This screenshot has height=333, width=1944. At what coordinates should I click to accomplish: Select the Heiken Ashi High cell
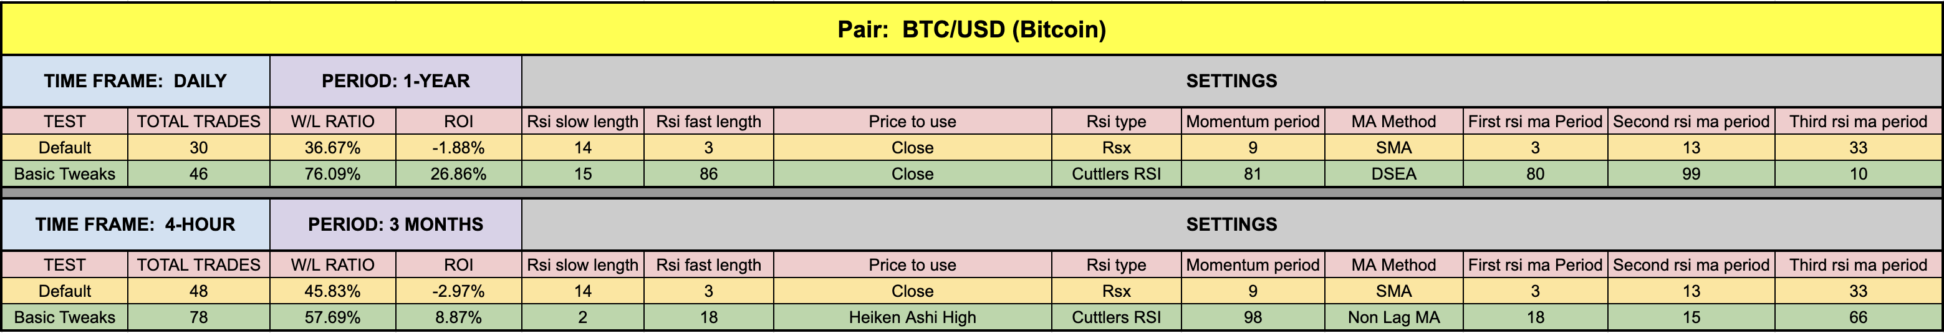pos(912,317)
